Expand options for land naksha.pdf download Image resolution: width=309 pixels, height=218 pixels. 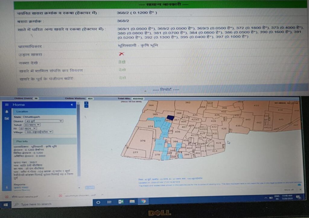pos(49,196)
